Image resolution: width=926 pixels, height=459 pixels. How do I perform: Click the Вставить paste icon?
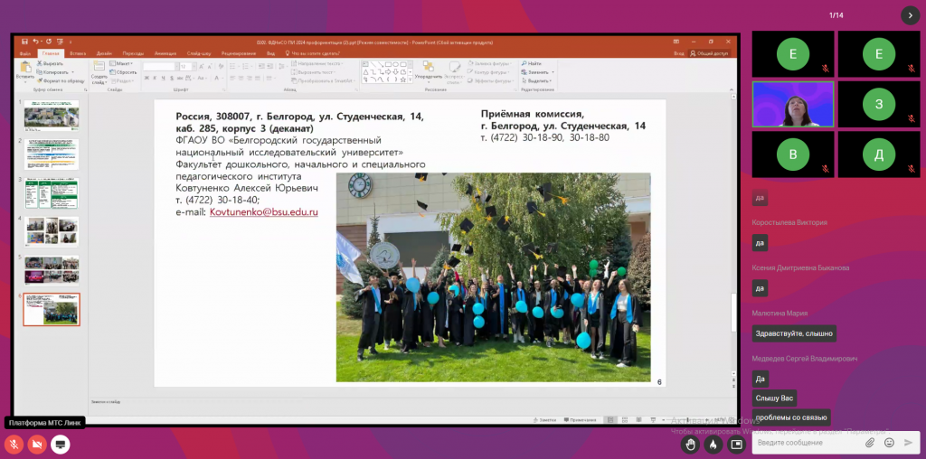tap(25, 69)
